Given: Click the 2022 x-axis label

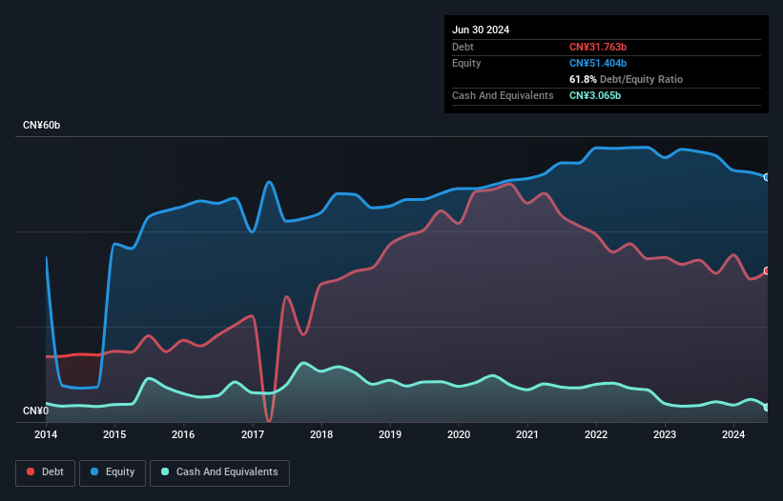Looking at the screenshot, I should [596, 434].
